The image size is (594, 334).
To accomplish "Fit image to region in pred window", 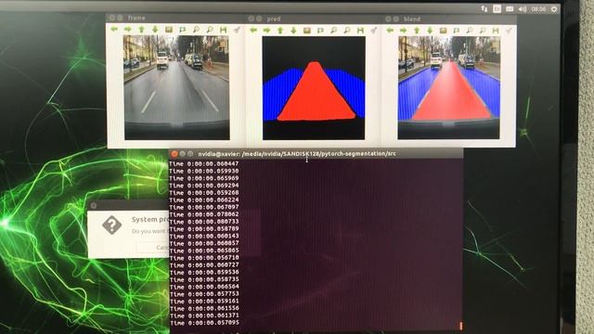I will click(x=320, y=30).
